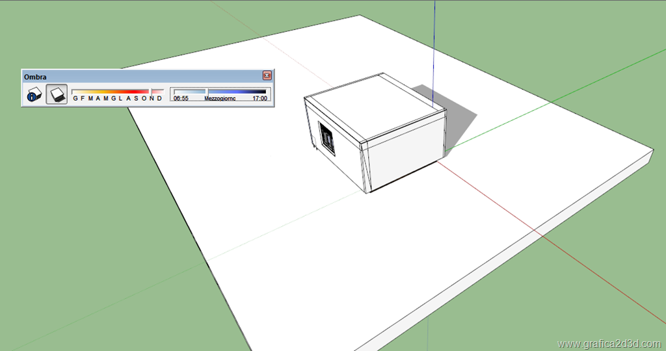The width and height of the screenshot is (666, 351).
Task: Click the blue vertical axis line
Action: point(434,45)
